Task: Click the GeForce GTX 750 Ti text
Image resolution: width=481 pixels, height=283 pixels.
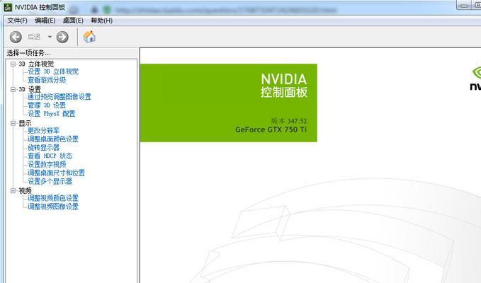Action: [x=271, y=129]
